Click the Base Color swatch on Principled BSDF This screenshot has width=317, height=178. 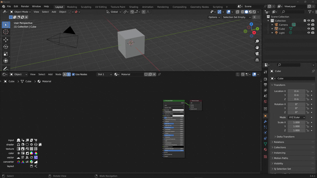(178, 110)
